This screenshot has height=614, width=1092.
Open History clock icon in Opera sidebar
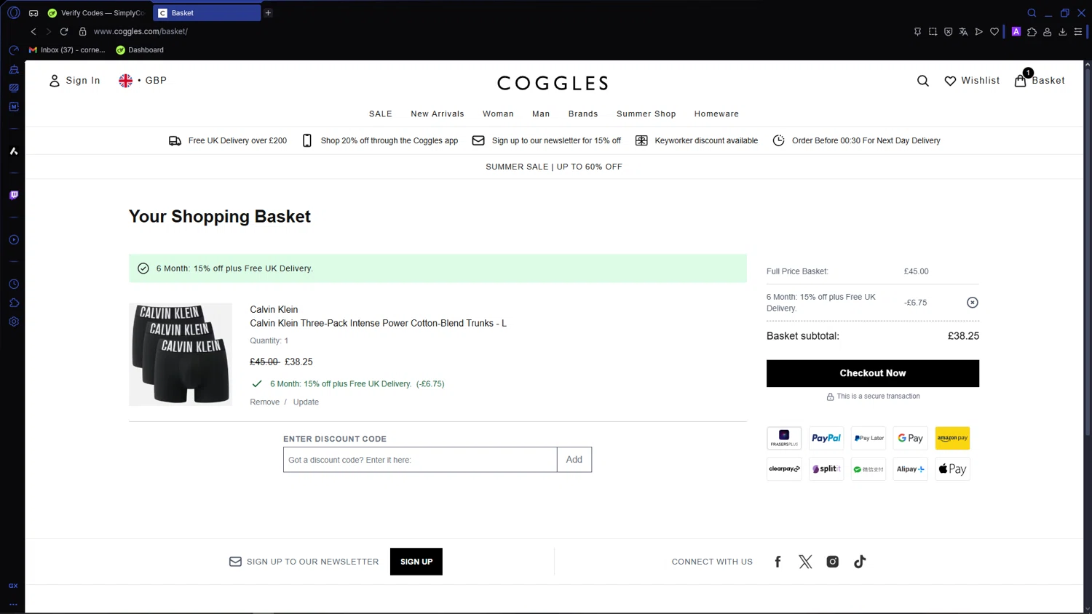(x=14, y=284)
